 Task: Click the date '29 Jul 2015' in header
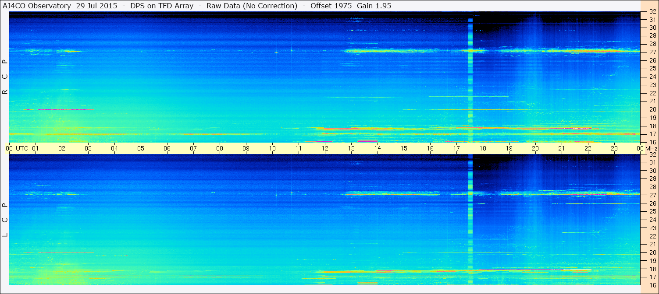tap(96, 6)
